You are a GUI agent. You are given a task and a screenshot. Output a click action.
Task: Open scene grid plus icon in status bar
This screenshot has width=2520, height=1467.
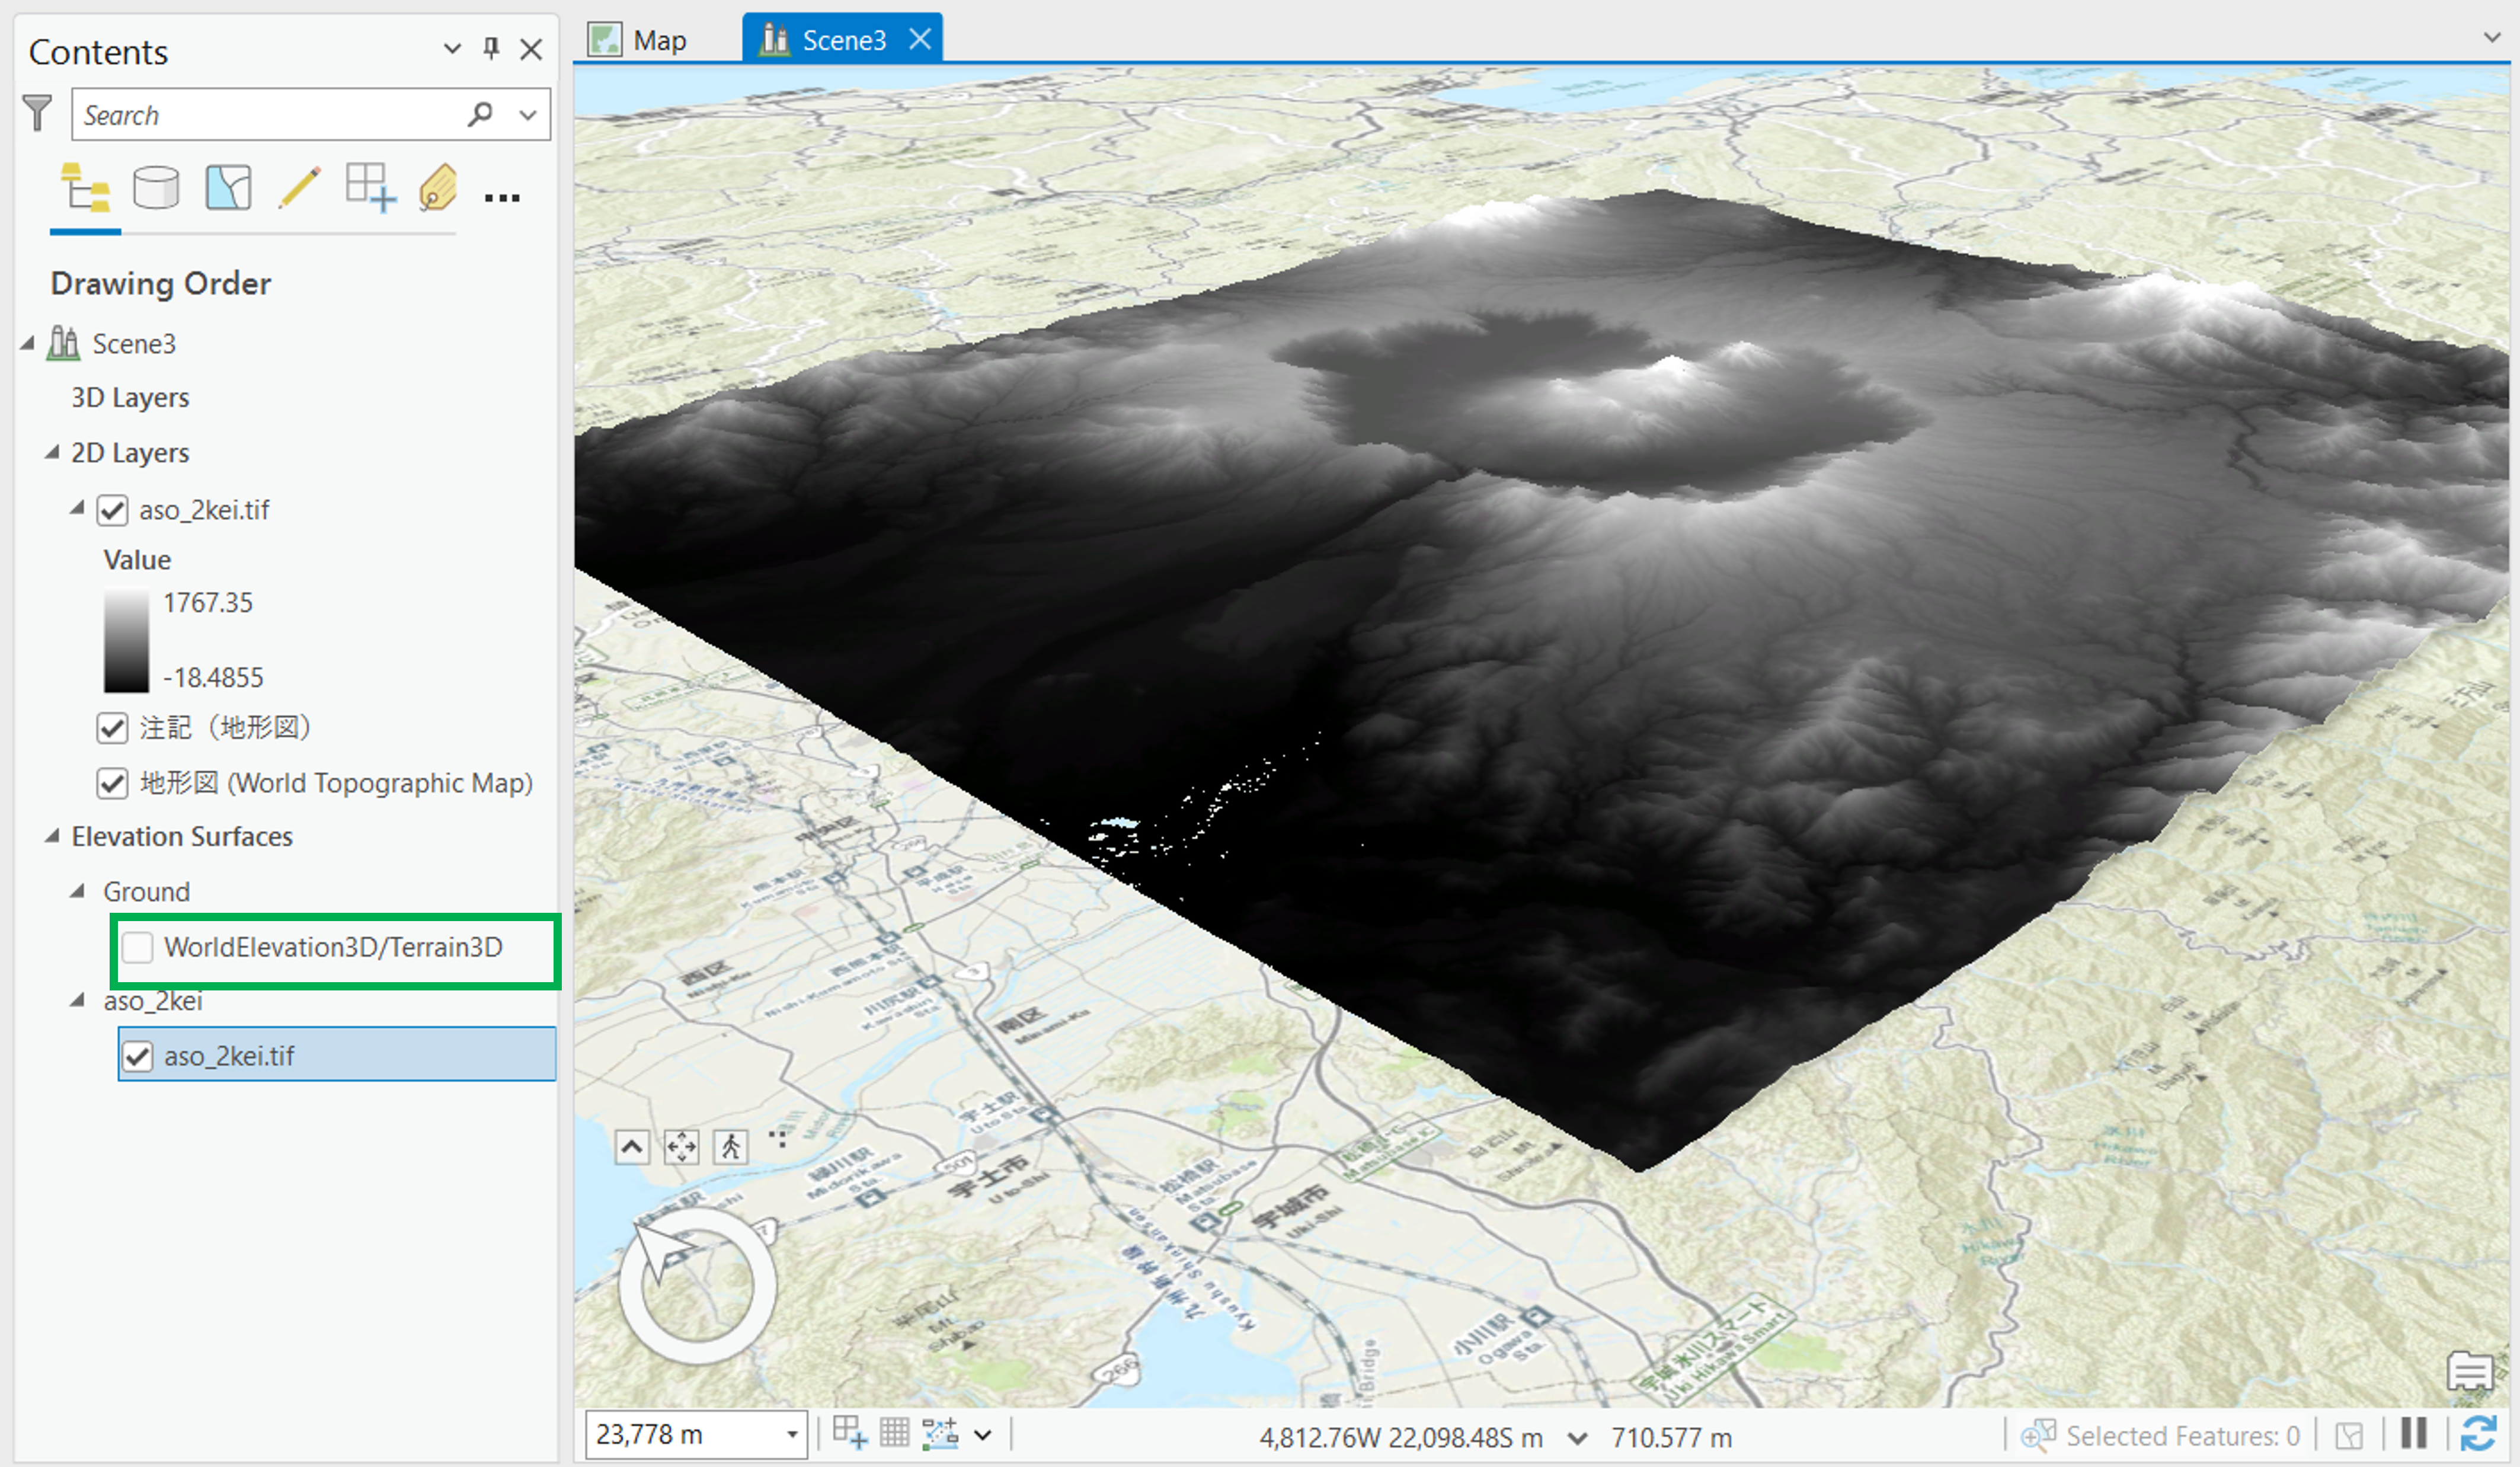pyautogui.click(x=850, y=1433)
